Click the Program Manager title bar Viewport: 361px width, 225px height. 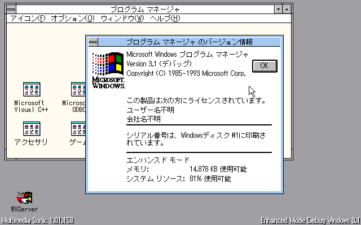click(145, 10)
